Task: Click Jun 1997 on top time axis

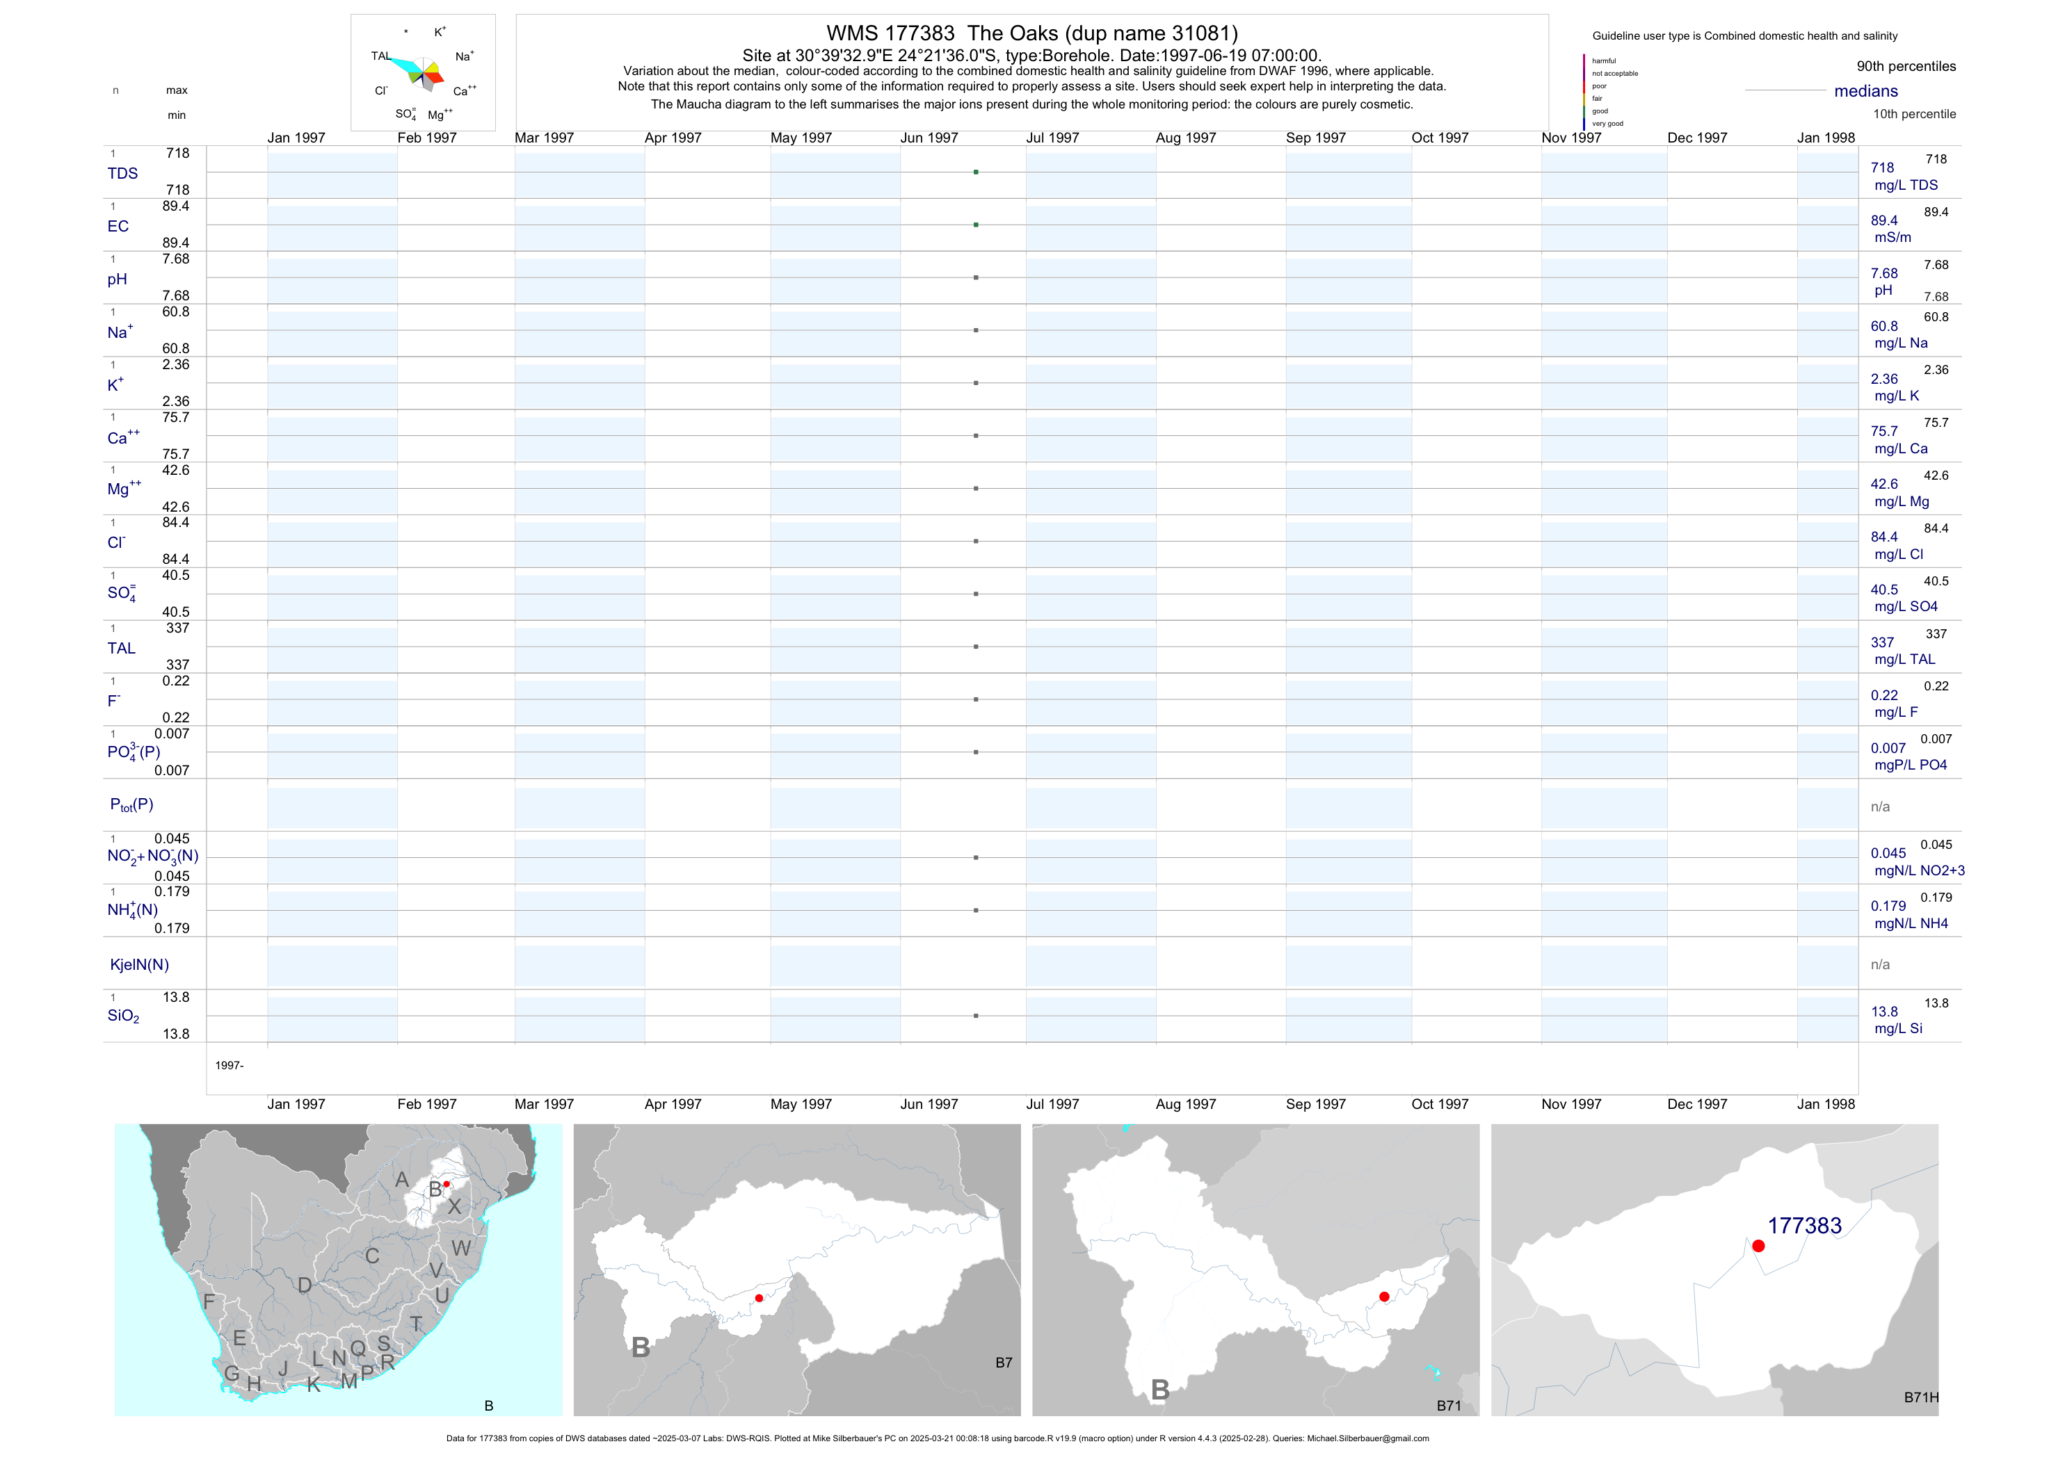Action: tap(929, 138)
